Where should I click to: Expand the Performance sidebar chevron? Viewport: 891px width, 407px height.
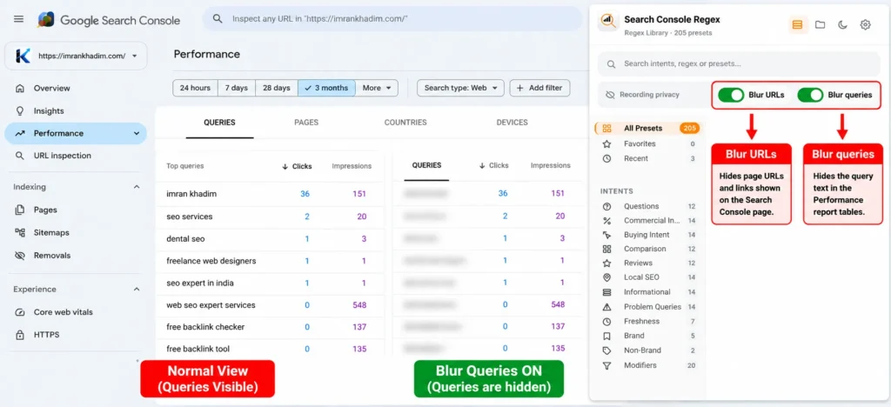tap(137, 133)
